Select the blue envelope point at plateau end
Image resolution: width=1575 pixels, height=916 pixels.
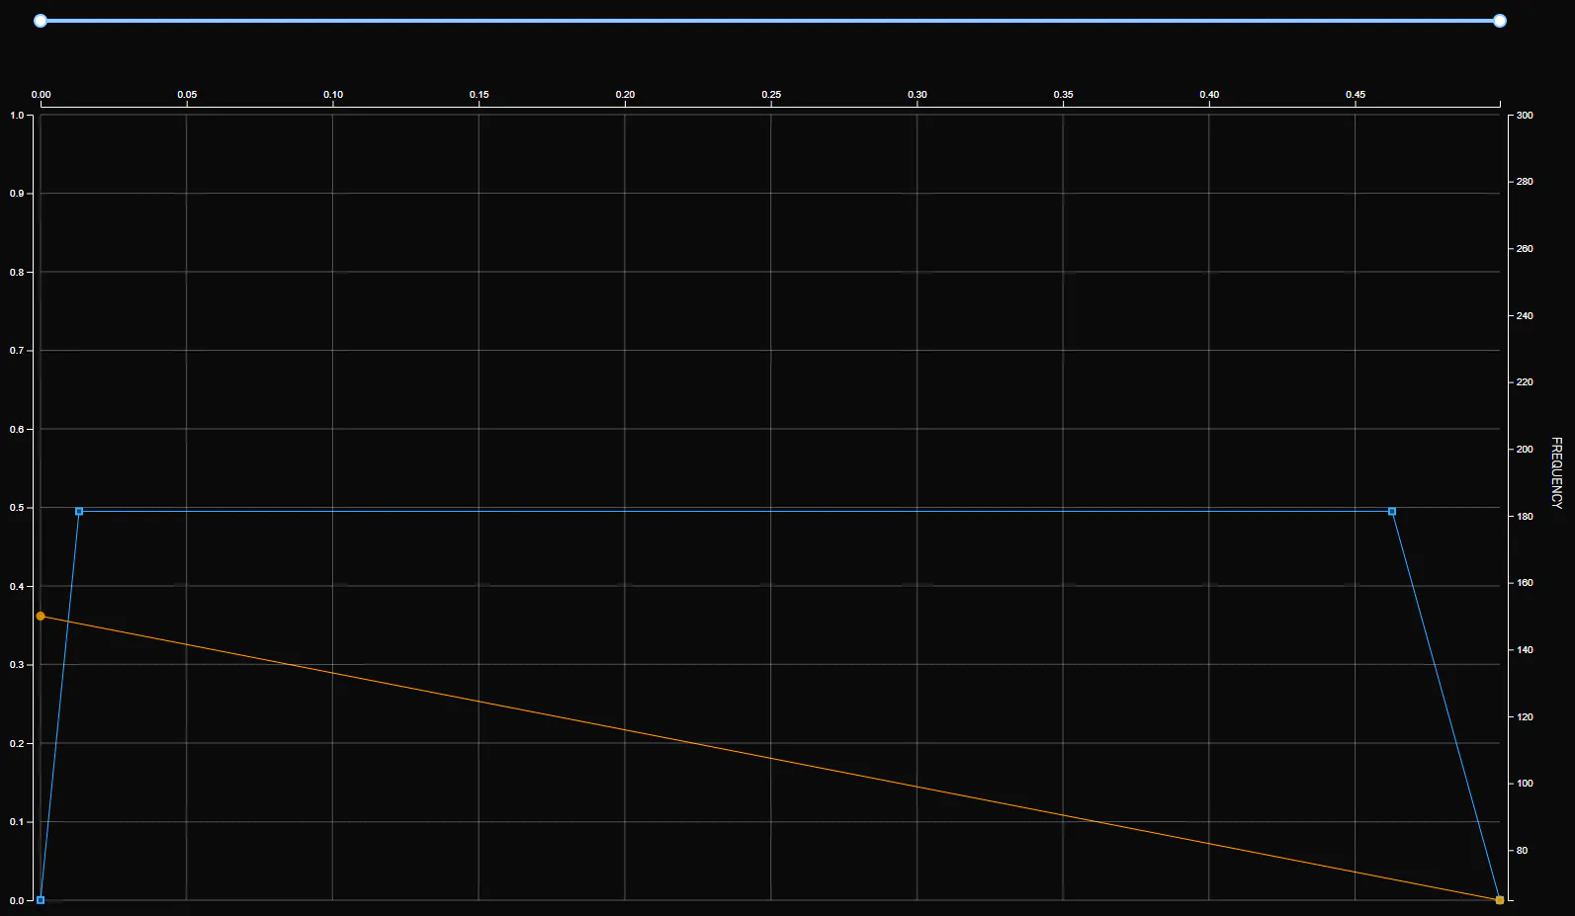(1392, 511)
